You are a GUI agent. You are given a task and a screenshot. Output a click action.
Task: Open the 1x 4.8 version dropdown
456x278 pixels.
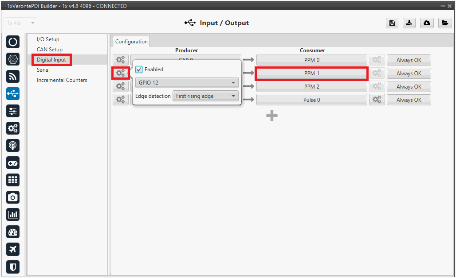[x=21, y=23]
